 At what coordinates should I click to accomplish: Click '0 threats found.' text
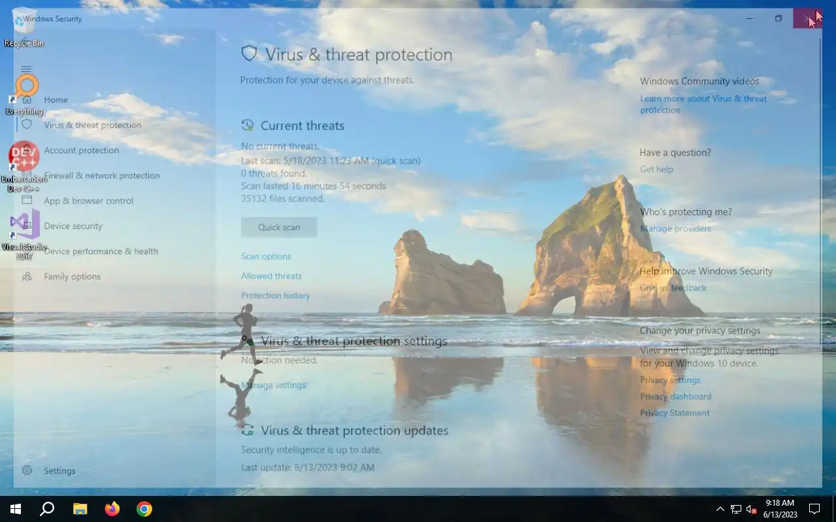point(274,174)
